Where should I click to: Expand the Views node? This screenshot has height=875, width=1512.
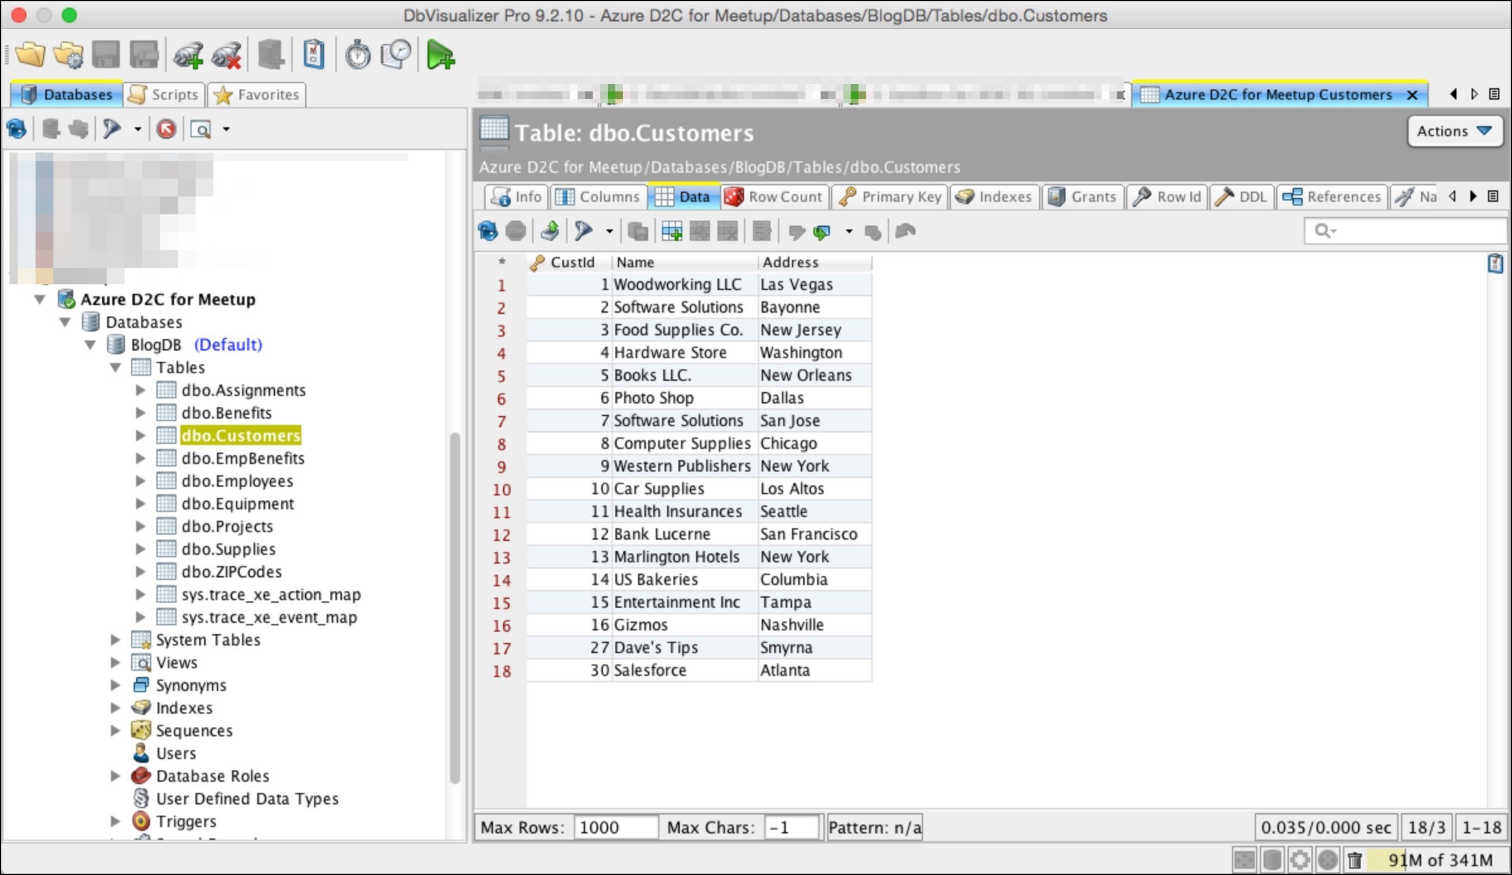[x=115, y=663]
